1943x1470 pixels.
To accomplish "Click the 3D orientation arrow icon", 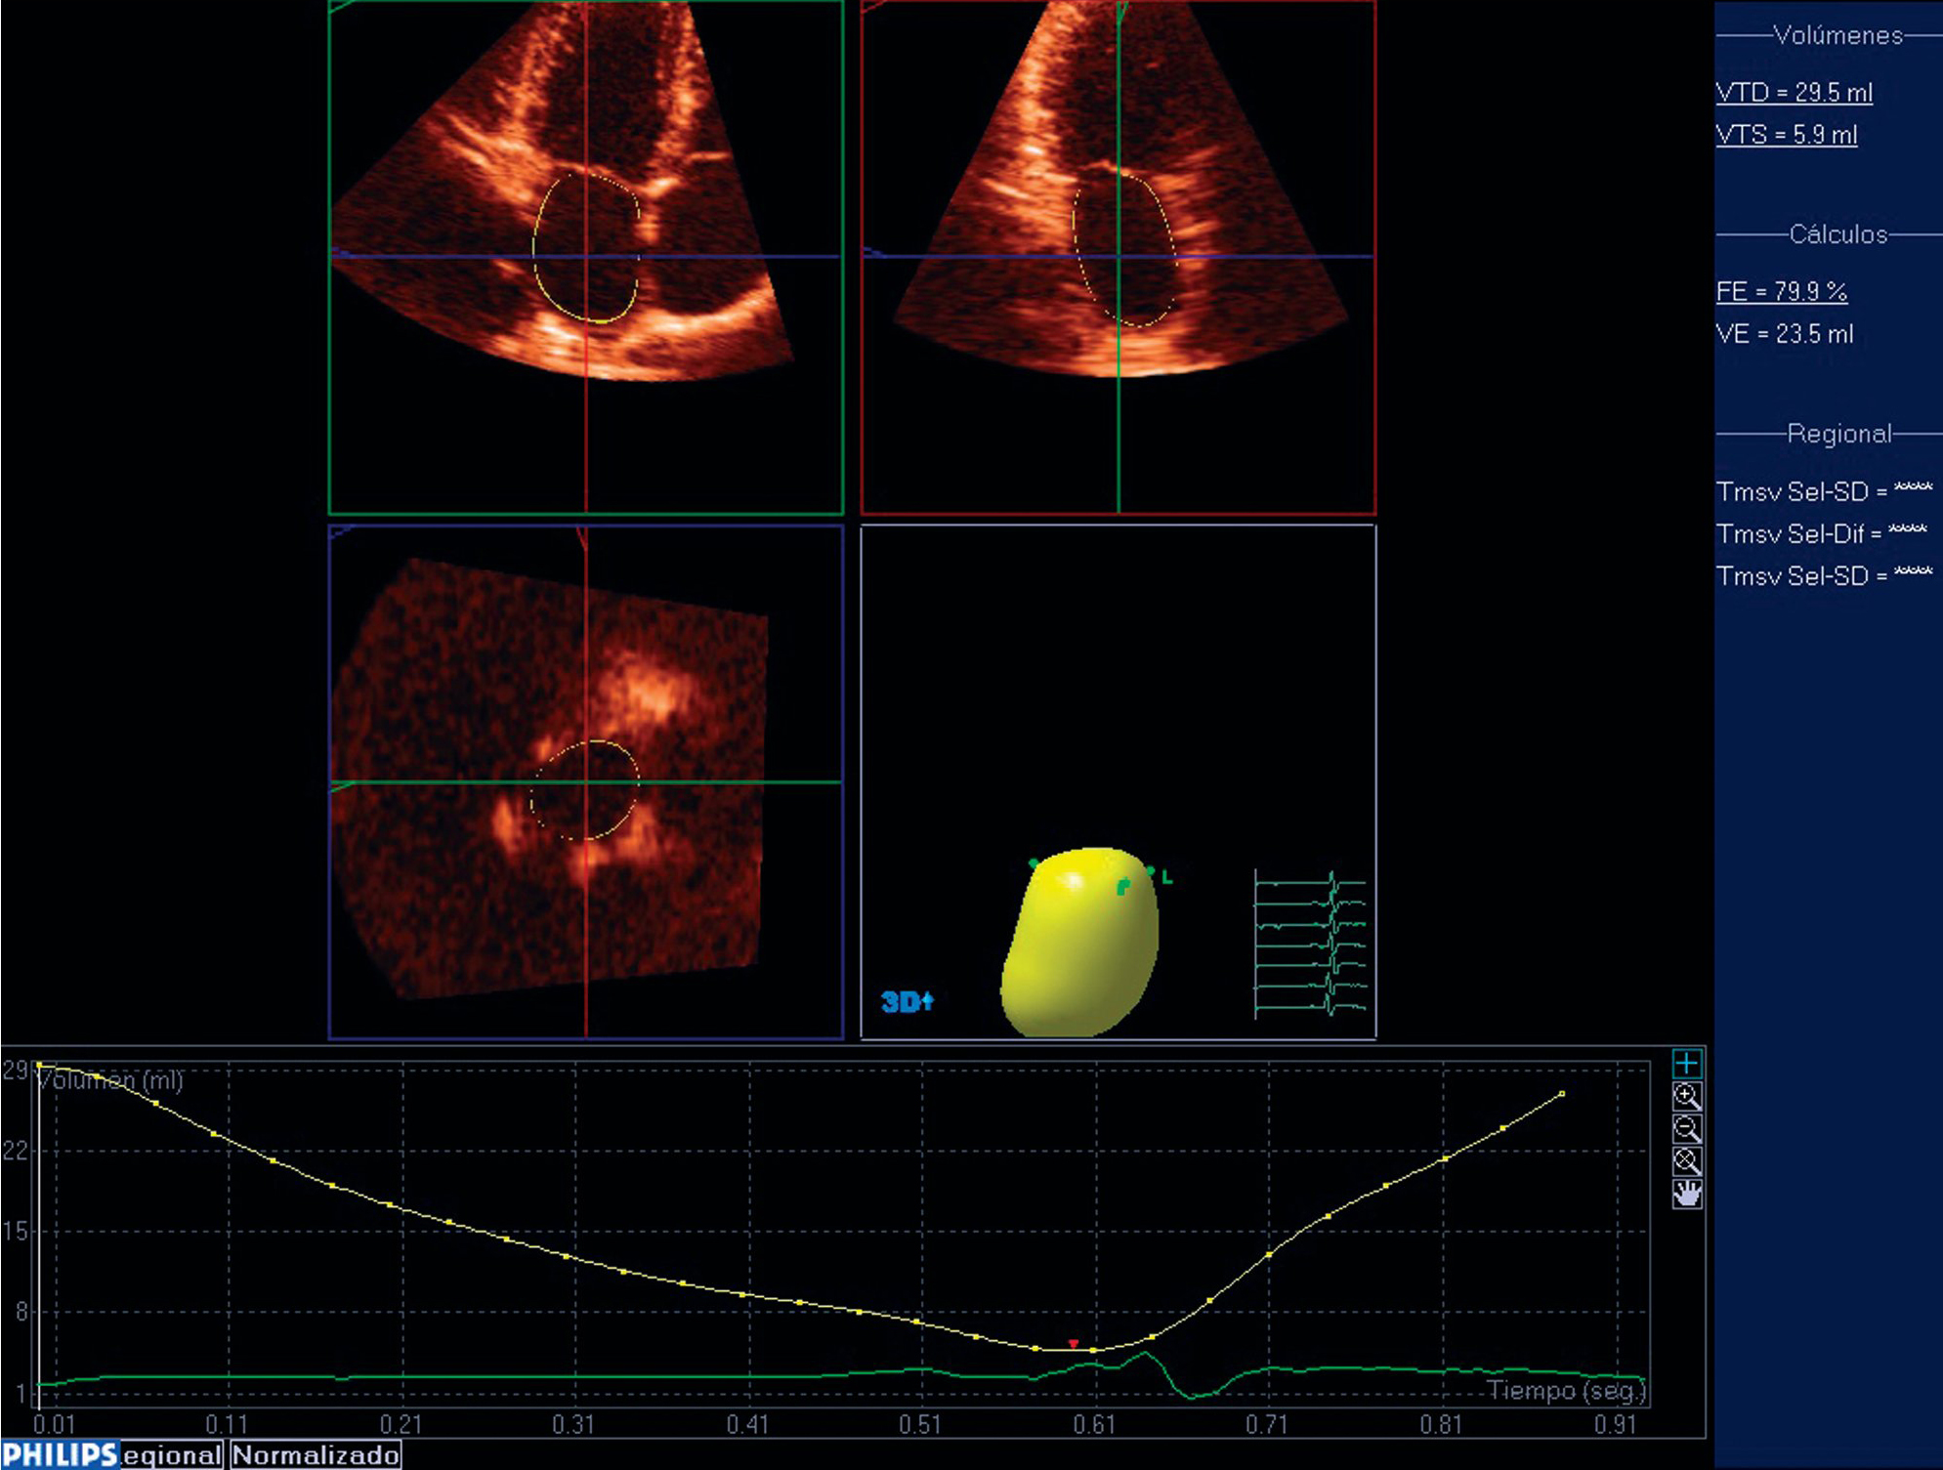I will point(907,1002).
